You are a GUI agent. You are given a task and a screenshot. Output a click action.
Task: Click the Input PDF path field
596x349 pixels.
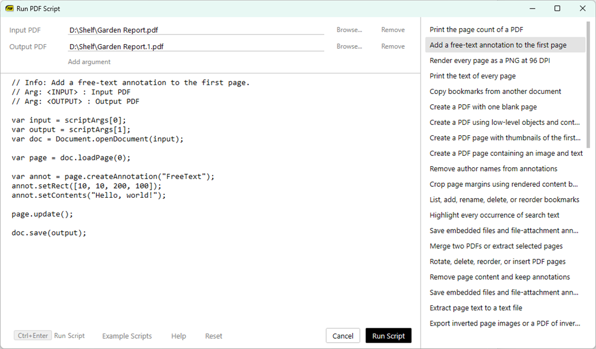[196, 30]
